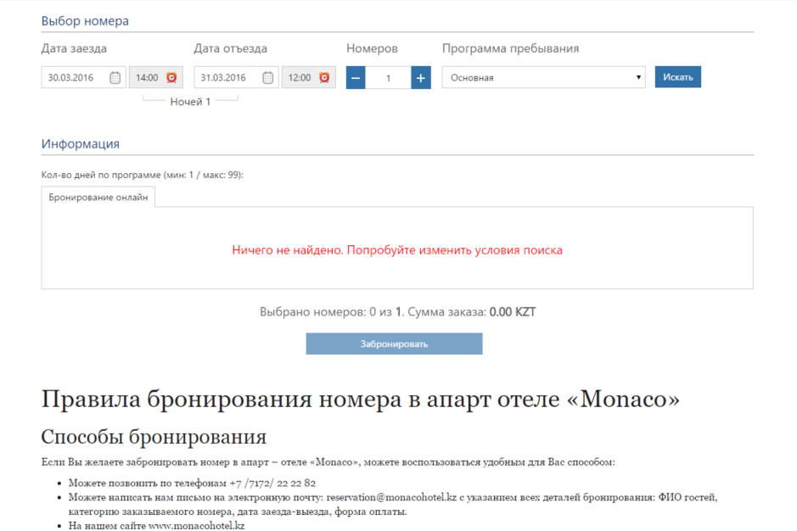Increase room count with plus button

pyautogui.click(x=421, y=78)
